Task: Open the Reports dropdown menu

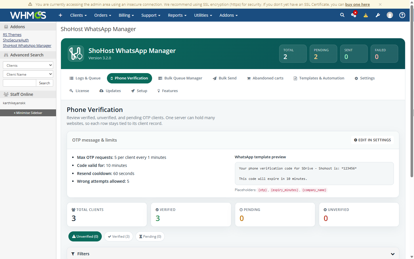Action: point(177,15)
